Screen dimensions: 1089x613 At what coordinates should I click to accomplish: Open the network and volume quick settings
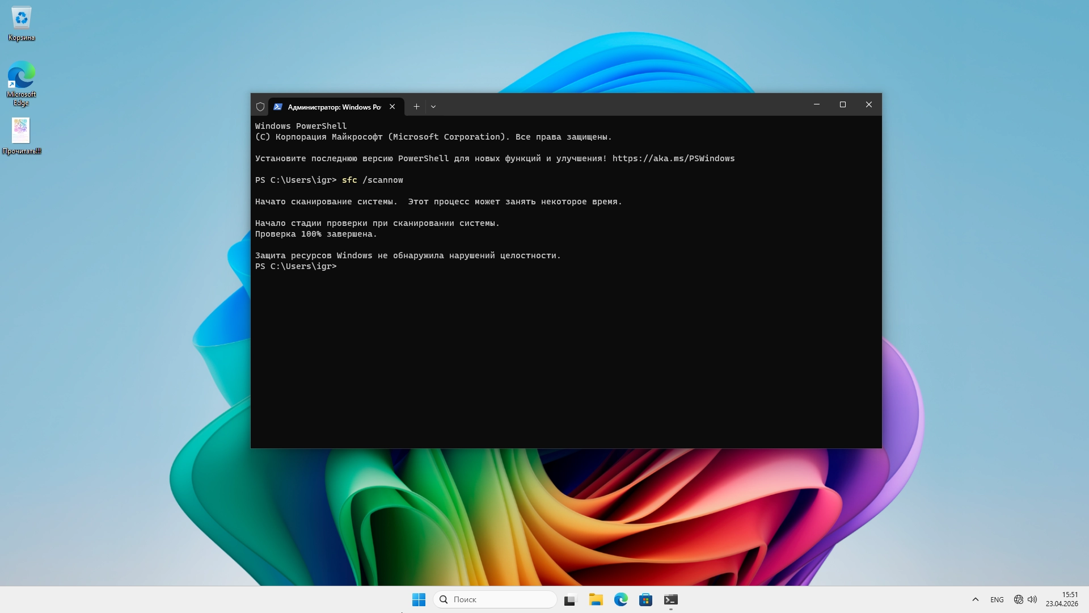1025,599
